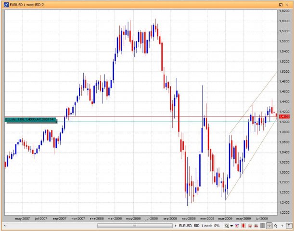Image resolution: width=294 pixels, height=231 pixels.
Task: Switch to candlestick chart type
Action: 243,226
